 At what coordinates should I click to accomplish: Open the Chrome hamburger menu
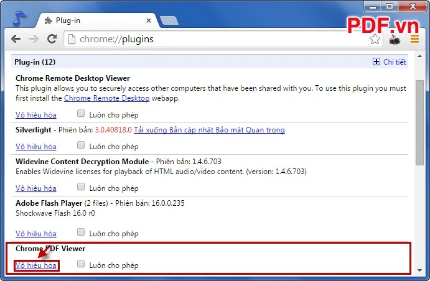point(414,39)
